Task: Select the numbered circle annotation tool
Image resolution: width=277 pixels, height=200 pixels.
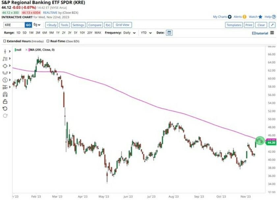Action: pos(5,80)
